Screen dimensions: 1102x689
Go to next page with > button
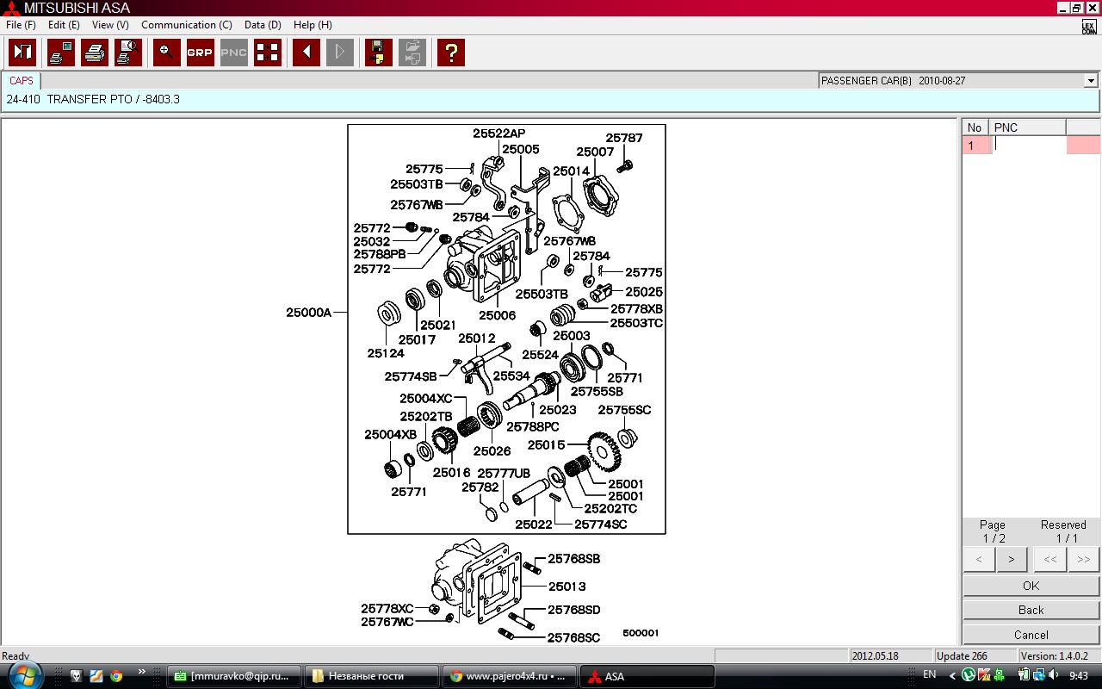tap(1011, 560)
